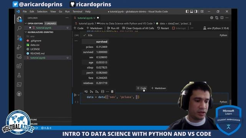Open the Help menu

pyautogui.click(x=88, y=11)
